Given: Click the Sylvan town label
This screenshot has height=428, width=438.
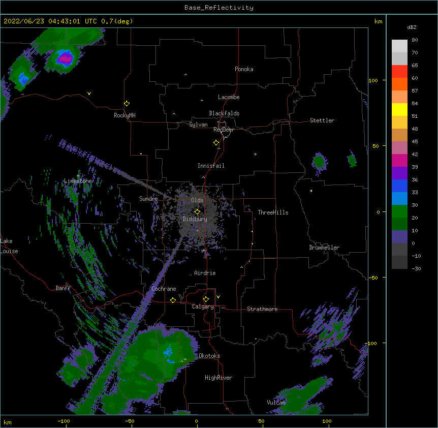Looking at the screenshot, I should point(198,125).
